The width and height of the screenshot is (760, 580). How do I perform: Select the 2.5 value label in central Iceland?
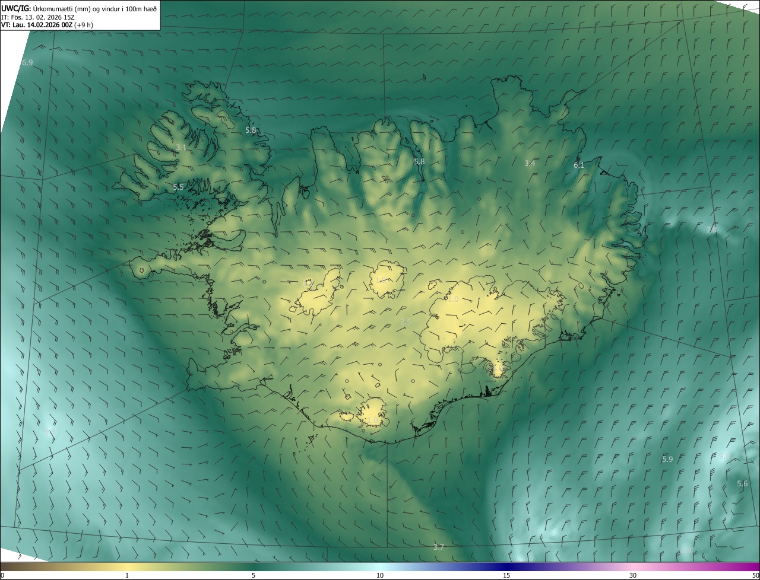(406, 321)
